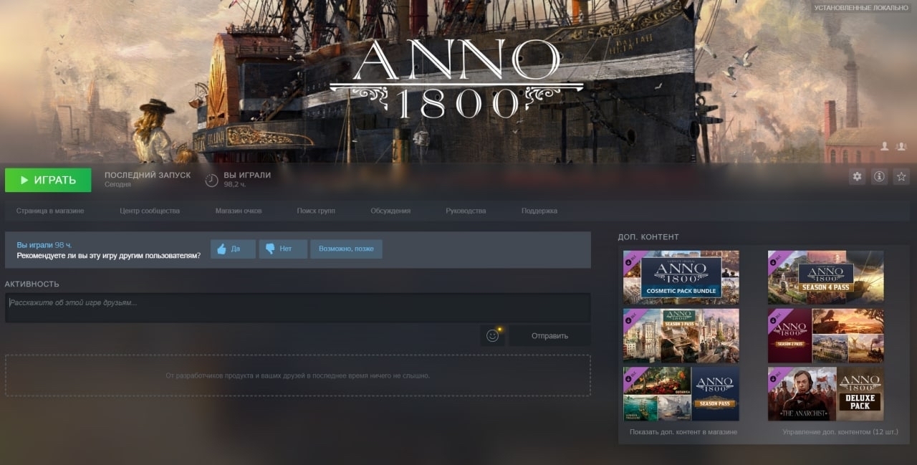The width and height of the screenshot is (917, 465).
Task: Click download badge on Season 3 Pass
Action: (x=629, y=320)
